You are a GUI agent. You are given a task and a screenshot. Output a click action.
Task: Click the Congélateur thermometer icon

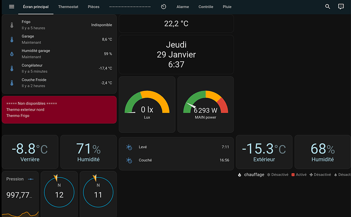click(12, 69)
